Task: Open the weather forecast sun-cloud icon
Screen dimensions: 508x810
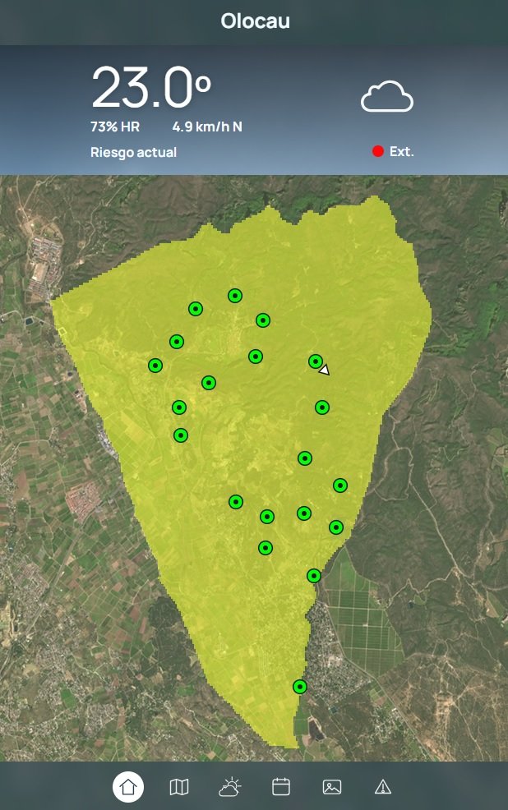Action: 229,787
